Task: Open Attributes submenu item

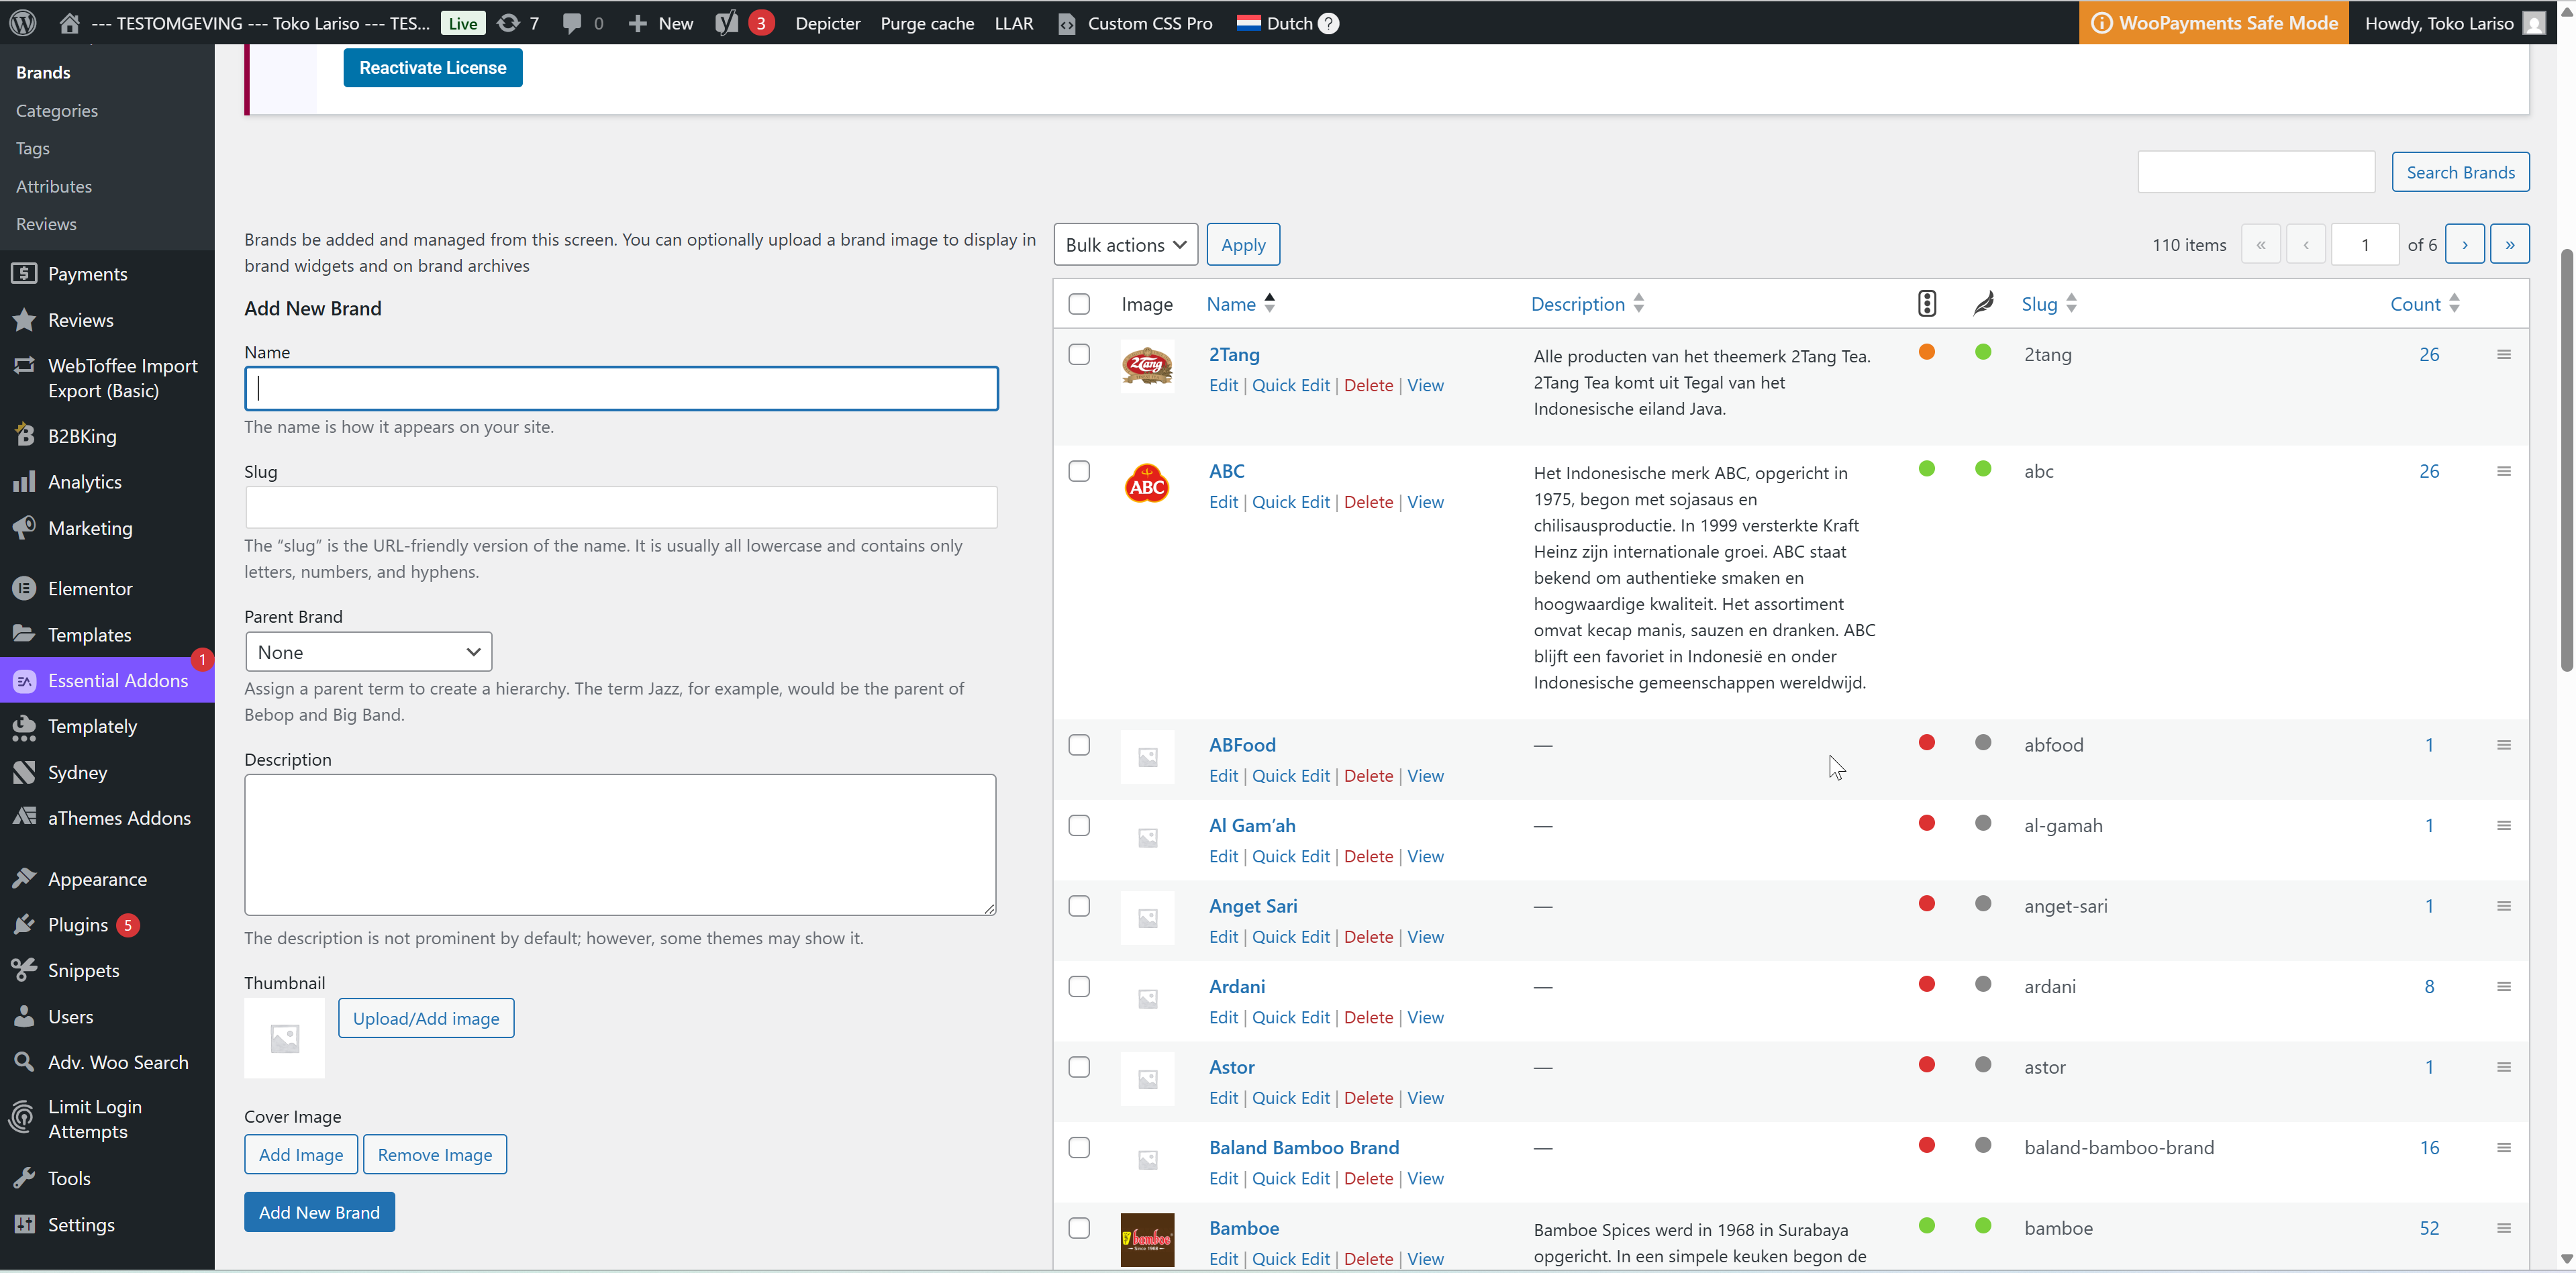Action: click(54, 186)
